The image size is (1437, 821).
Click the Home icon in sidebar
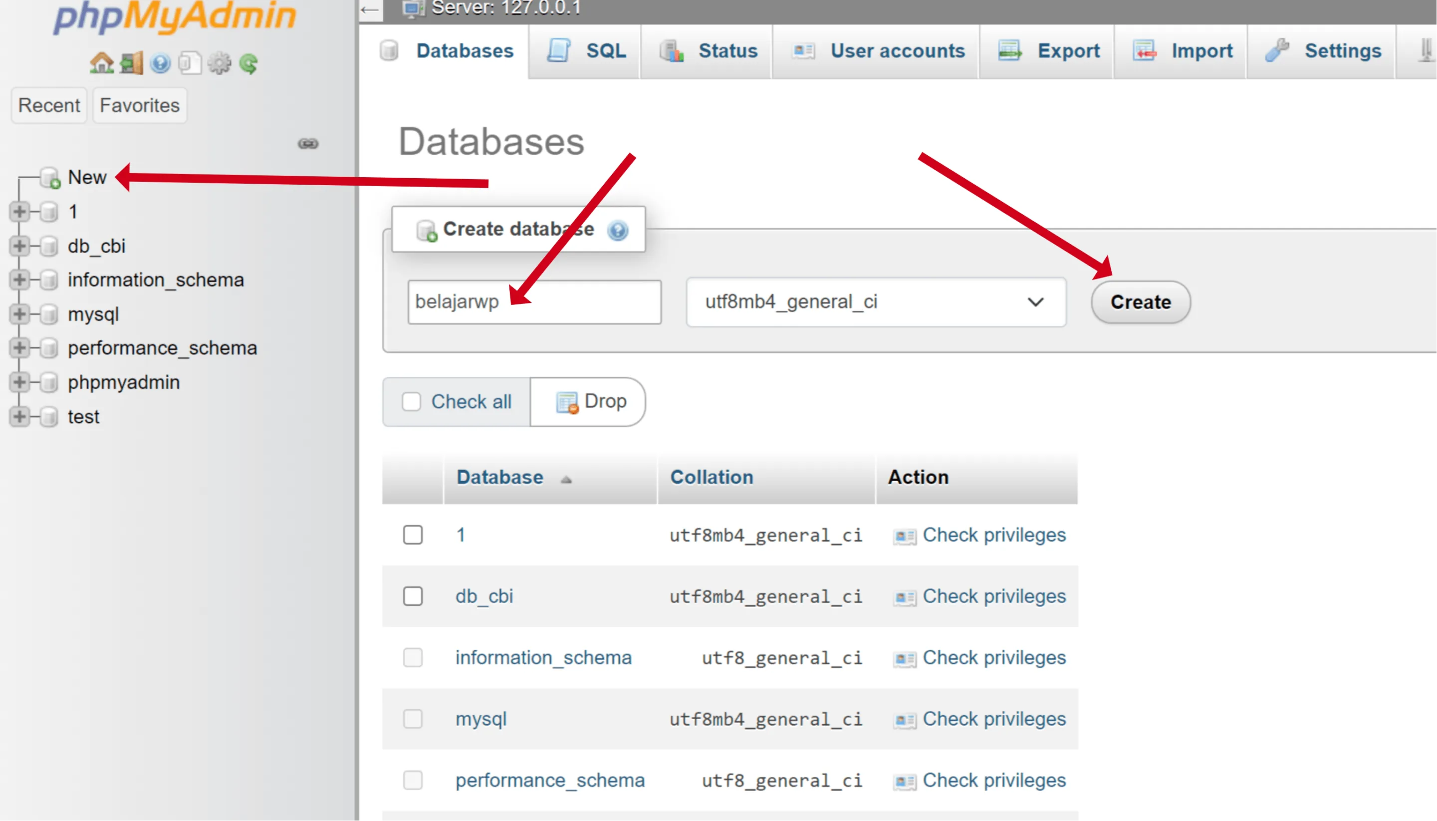[x=101, y=63]
